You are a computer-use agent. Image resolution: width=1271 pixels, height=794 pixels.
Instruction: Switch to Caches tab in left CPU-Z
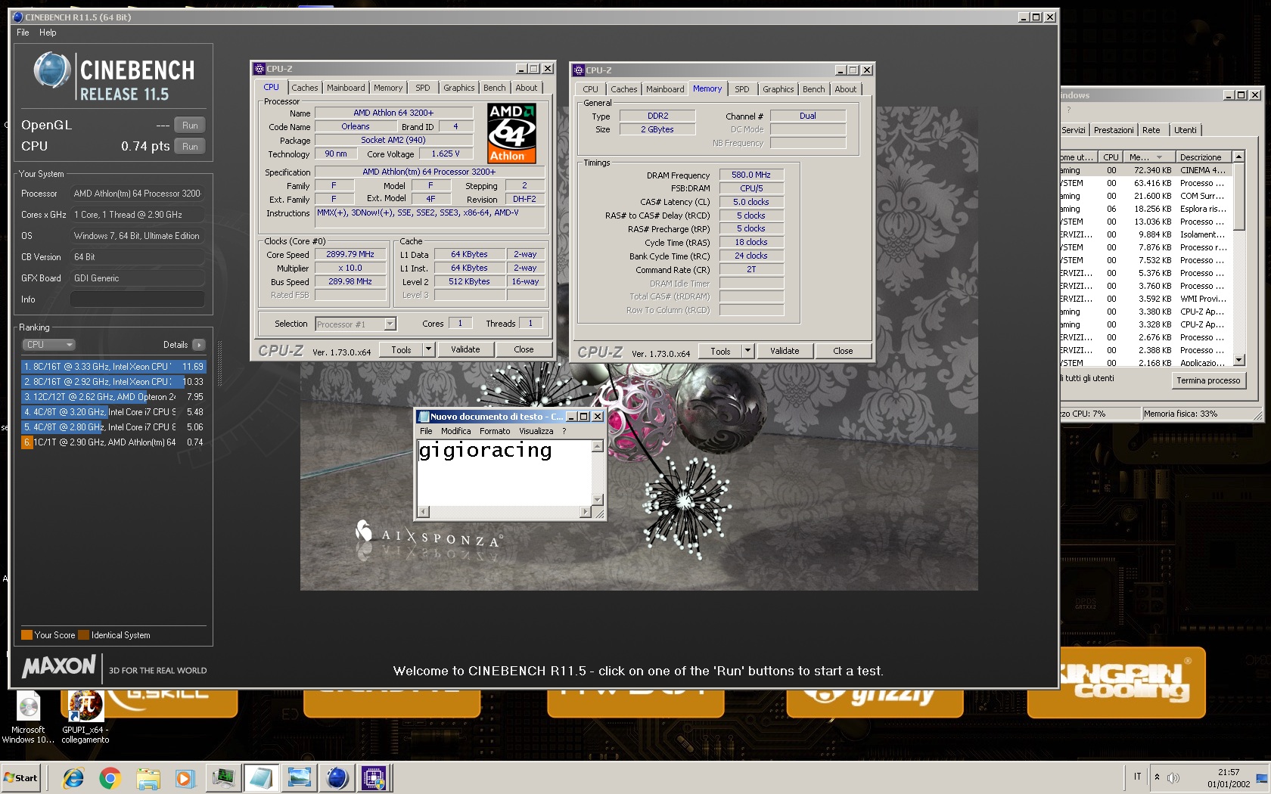[305, 88]
